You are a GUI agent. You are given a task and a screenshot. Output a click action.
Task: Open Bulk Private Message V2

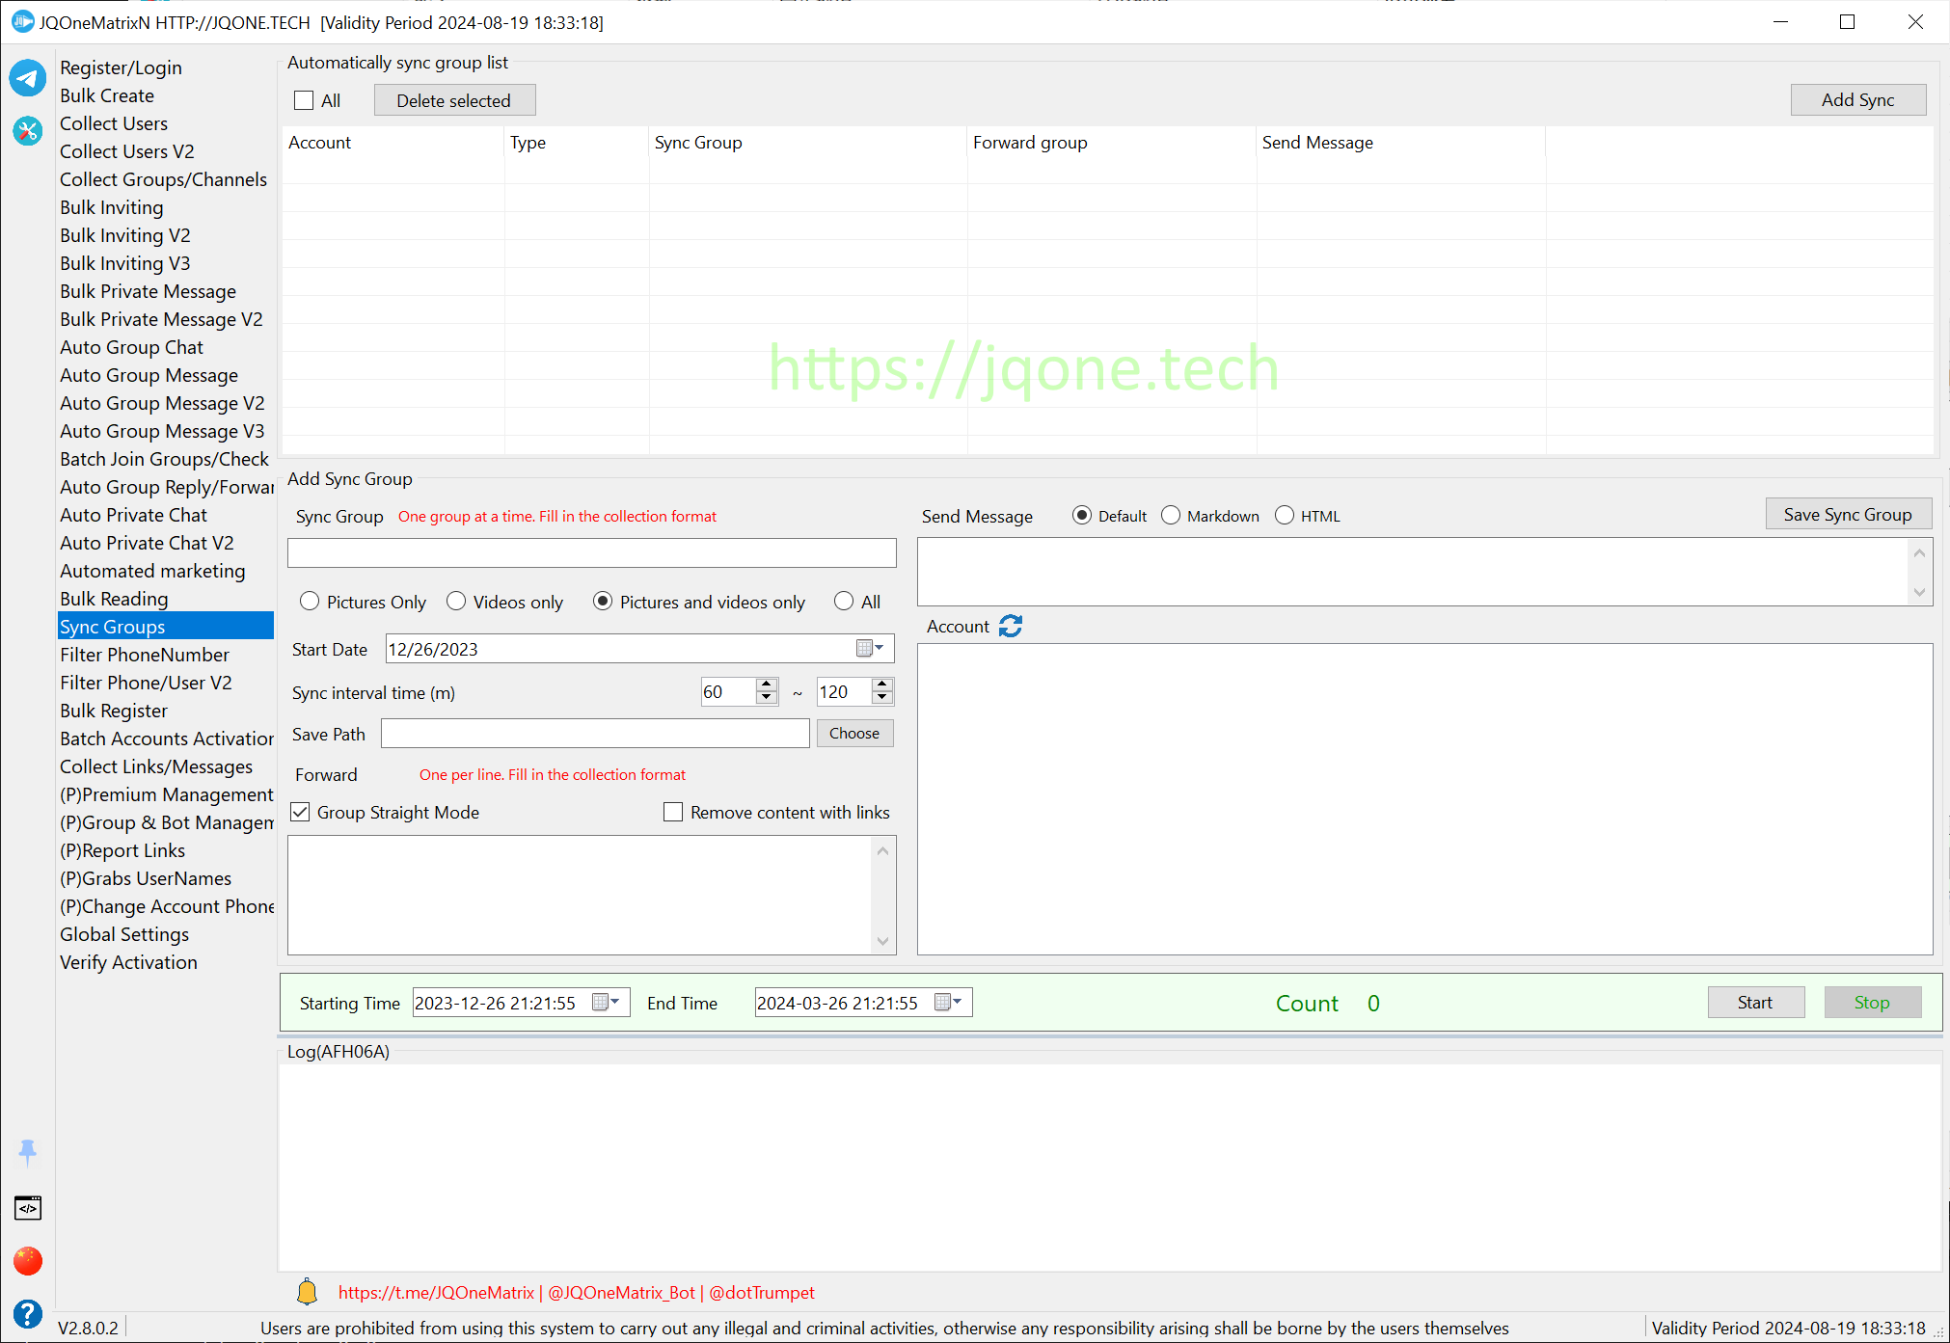161,319
